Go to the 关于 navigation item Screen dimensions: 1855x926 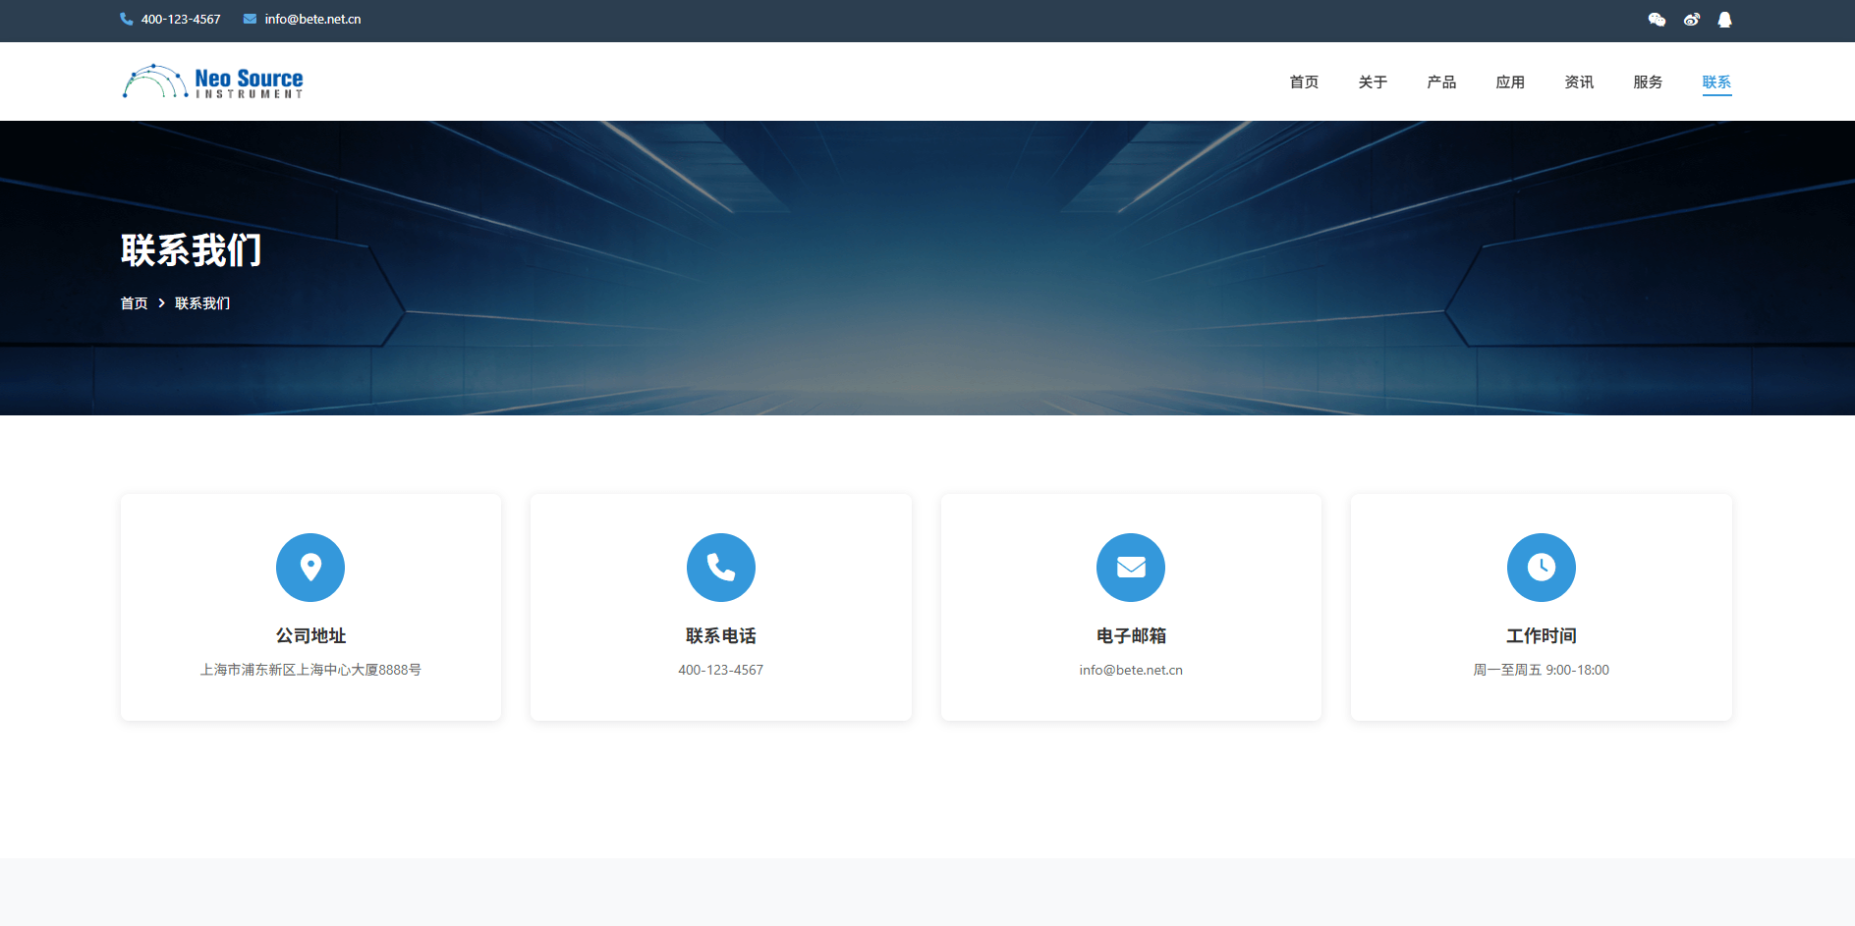[1373, 82]
